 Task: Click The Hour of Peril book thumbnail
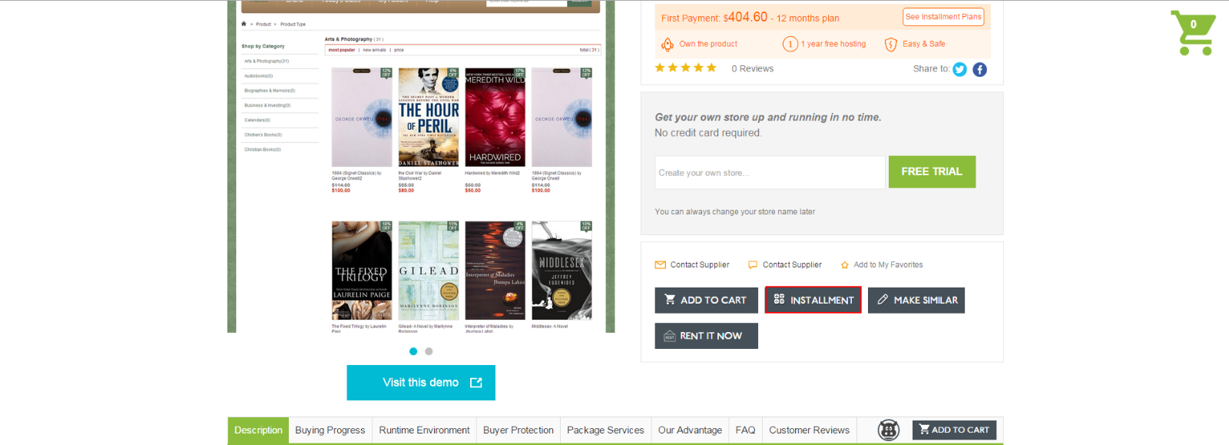[x=429, y=117]
